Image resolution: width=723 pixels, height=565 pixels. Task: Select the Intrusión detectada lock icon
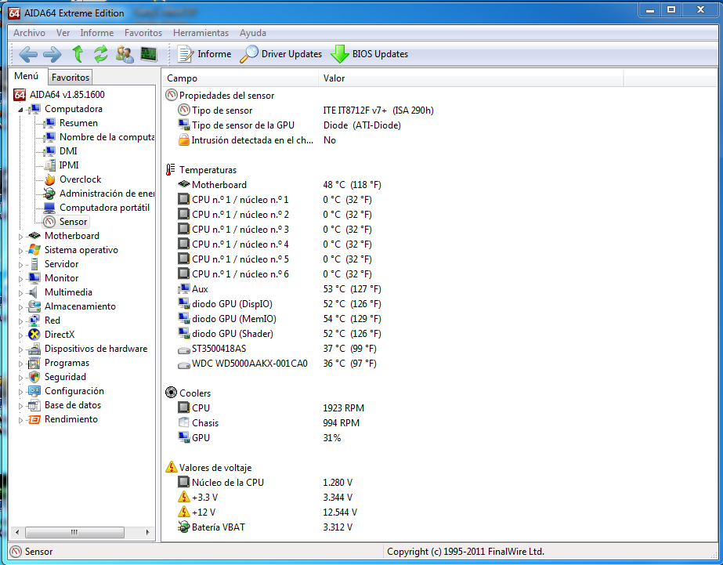coord(184,139)
